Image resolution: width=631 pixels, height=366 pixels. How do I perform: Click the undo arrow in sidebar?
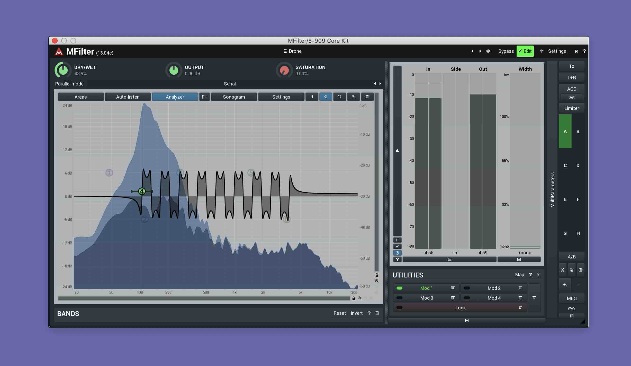pos(565,285)
